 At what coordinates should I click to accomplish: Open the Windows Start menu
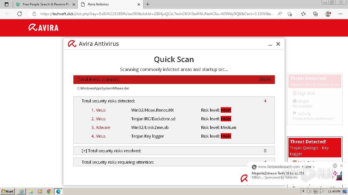coord(8,191)
